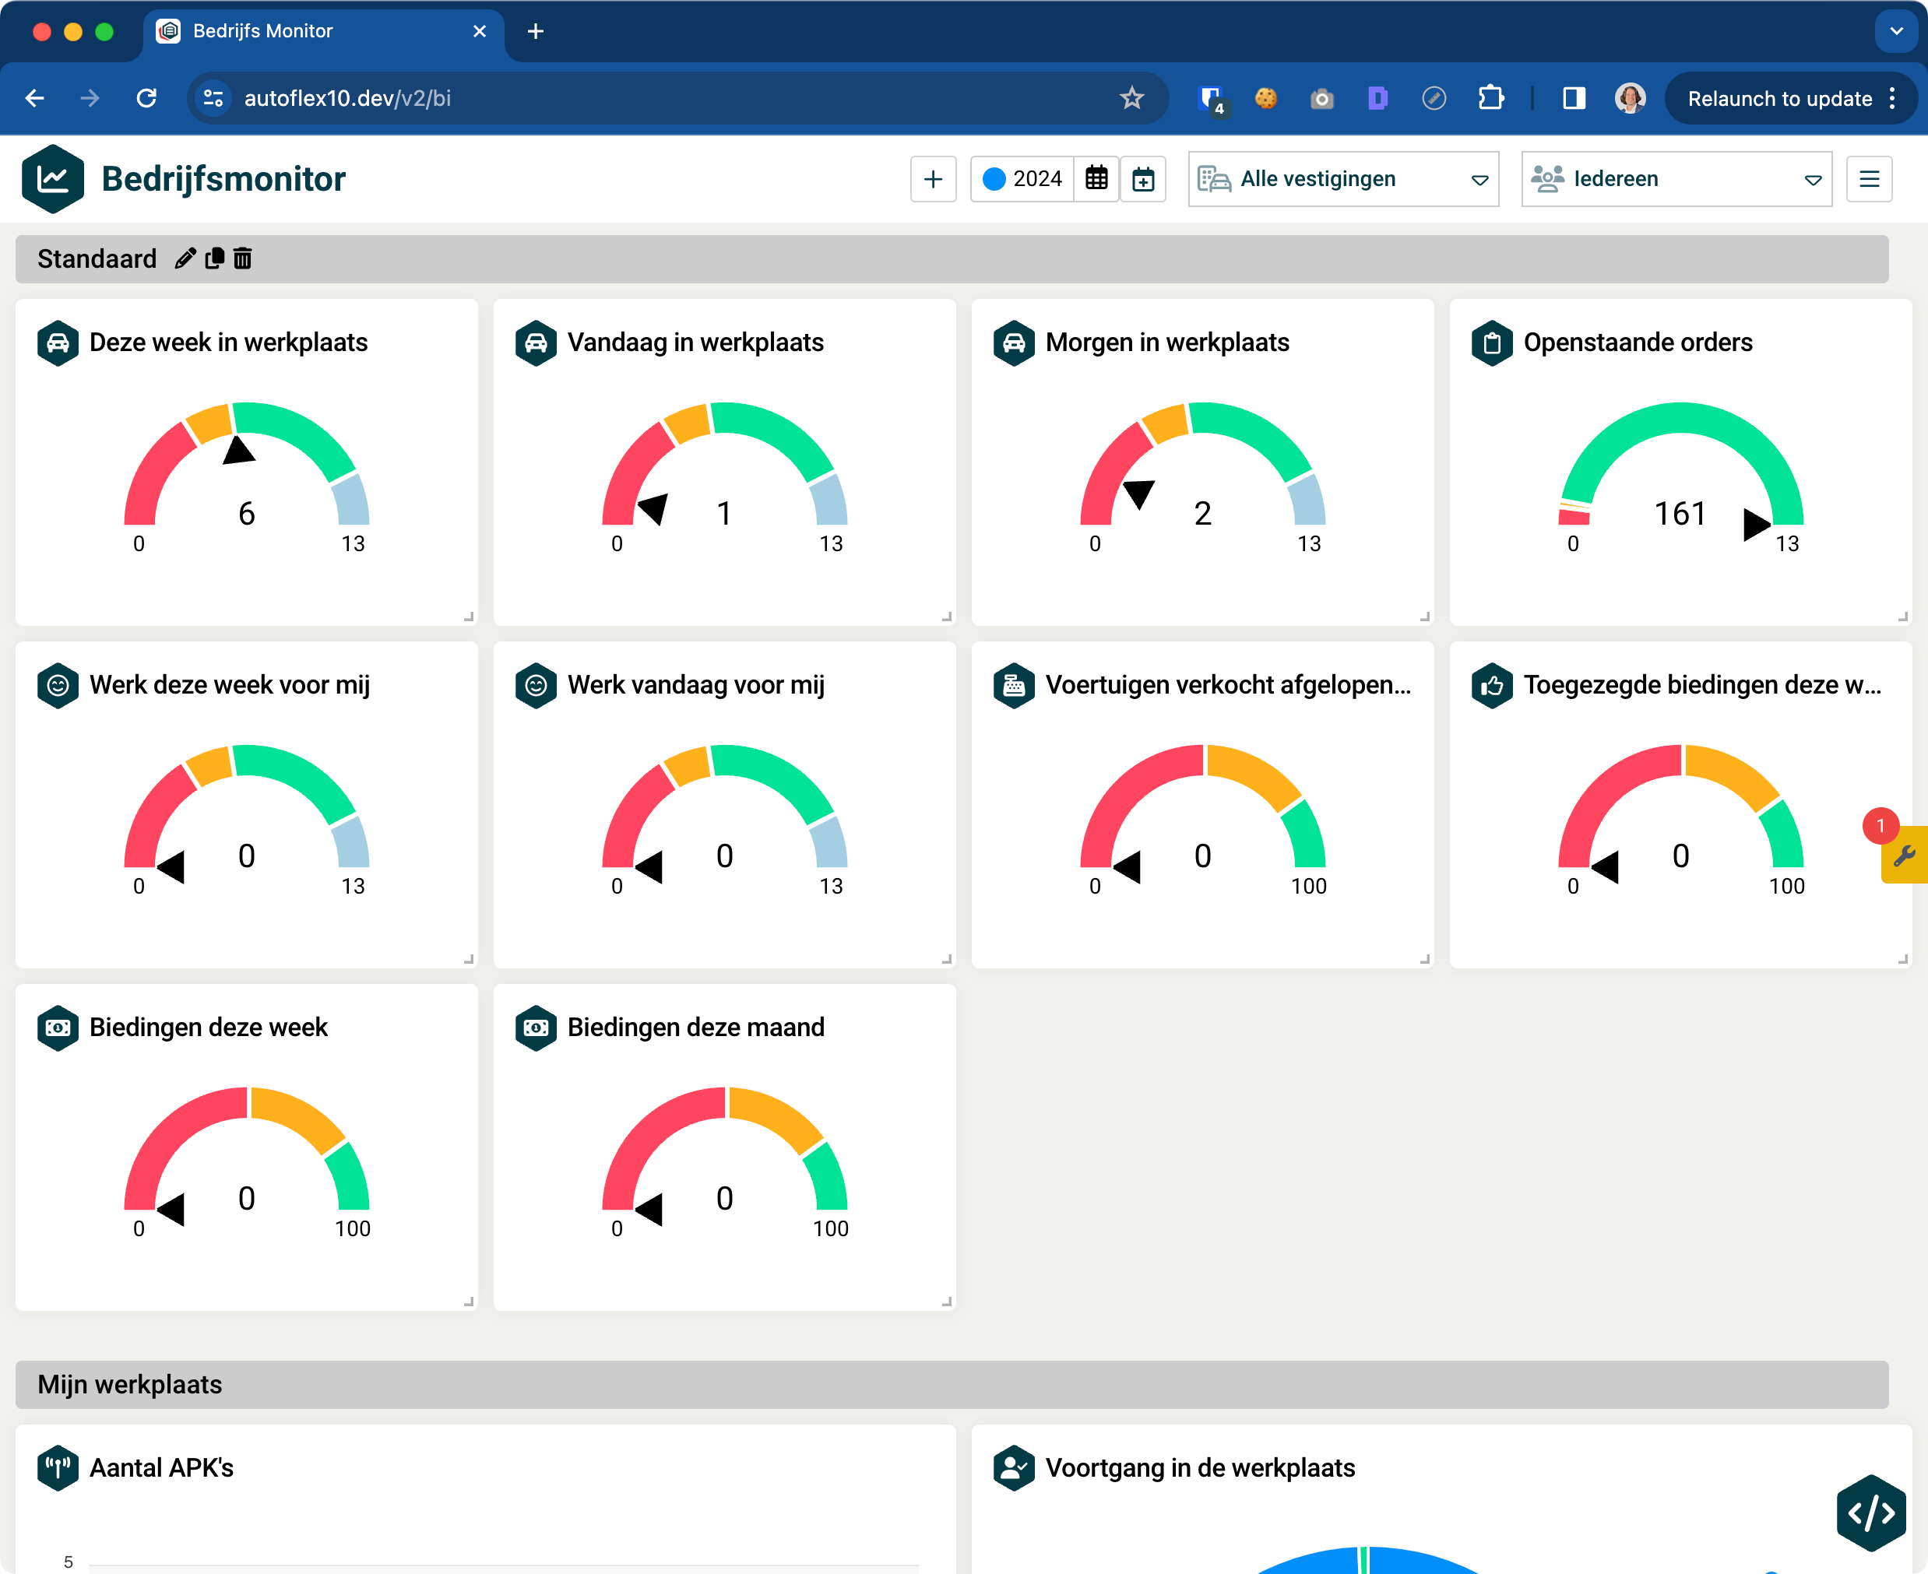The width and height of the screenshot is (1928, 1574).
Task: Open the browser tab list chevron
Action: (x=1896, y=31)
